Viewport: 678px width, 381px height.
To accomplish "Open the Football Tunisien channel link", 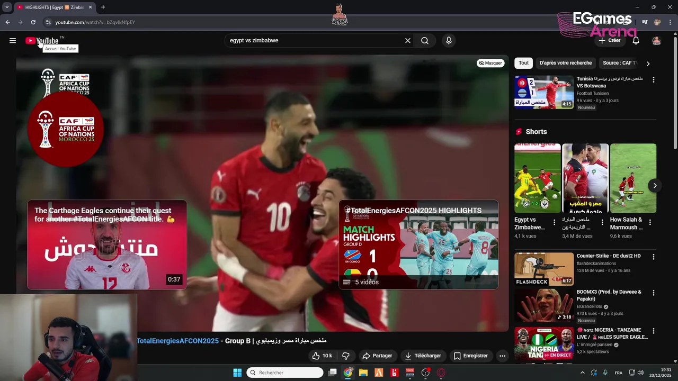I will coord(593,94).
